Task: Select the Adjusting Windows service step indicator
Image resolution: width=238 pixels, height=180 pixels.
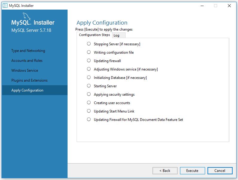Action: 89,69
